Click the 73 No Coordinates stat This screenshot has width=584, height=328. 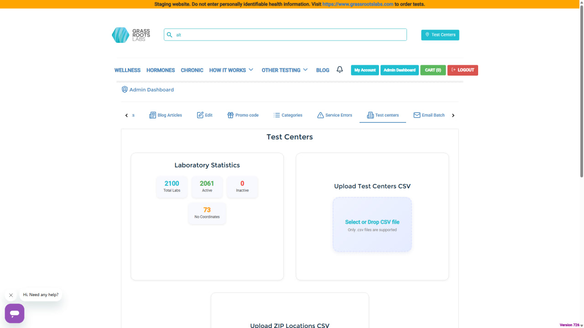point(207,213)
